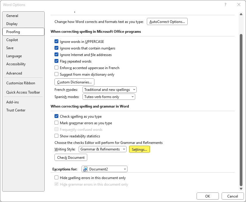
Task: Click the scrollbar down arrow
Action: (241, 189)
